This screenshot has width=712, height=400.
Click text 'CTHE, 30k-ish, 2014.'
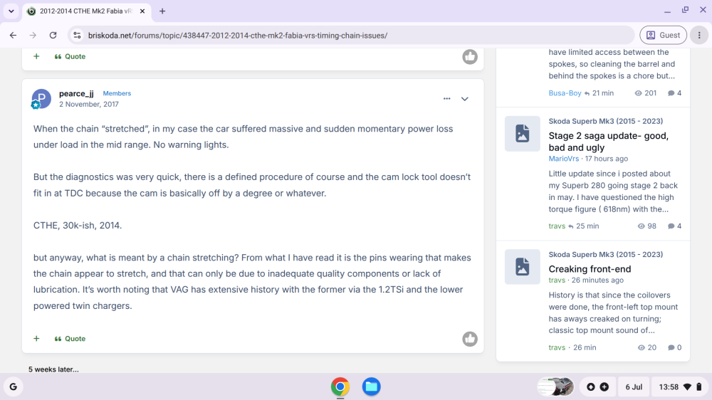click(77, 225)
